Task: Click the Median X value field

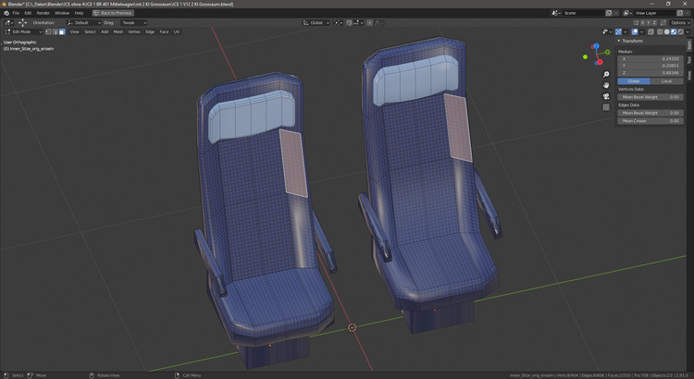Action: pyautogui.click(x=651, y=58)
